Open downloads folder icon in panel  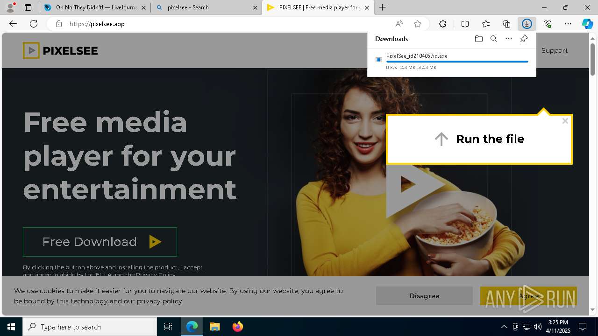point(478,39)
